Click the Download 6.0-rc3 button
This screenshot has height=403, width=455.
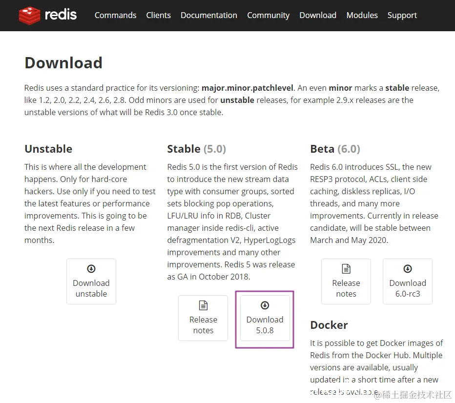pos(408,282)
